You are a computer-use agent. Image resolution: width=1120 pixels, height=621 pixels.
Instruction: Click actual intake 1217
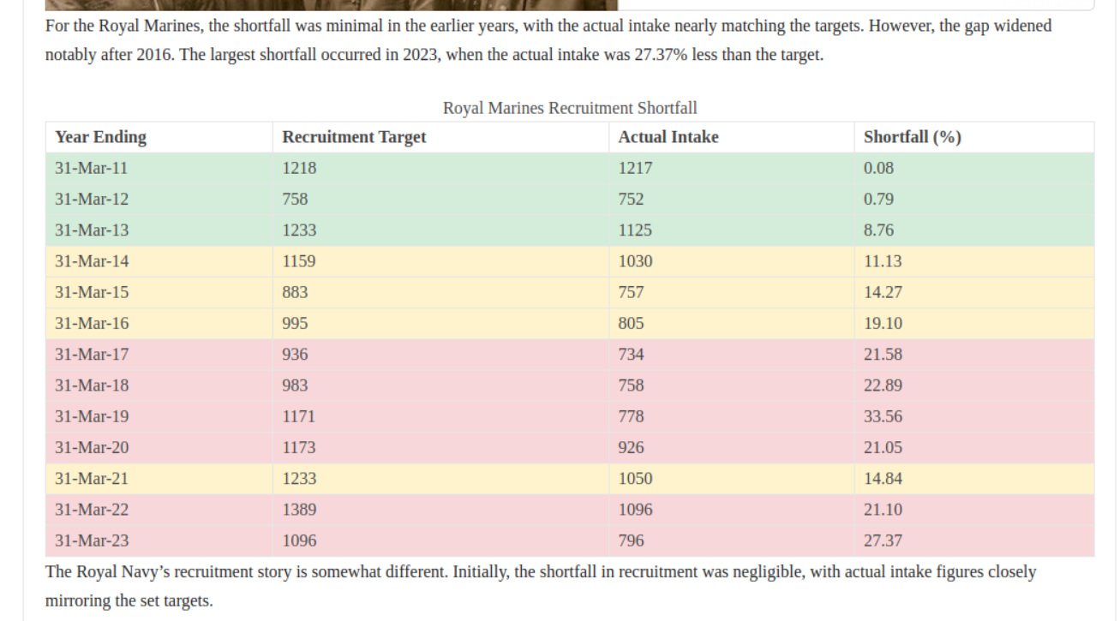pos(732,169)
